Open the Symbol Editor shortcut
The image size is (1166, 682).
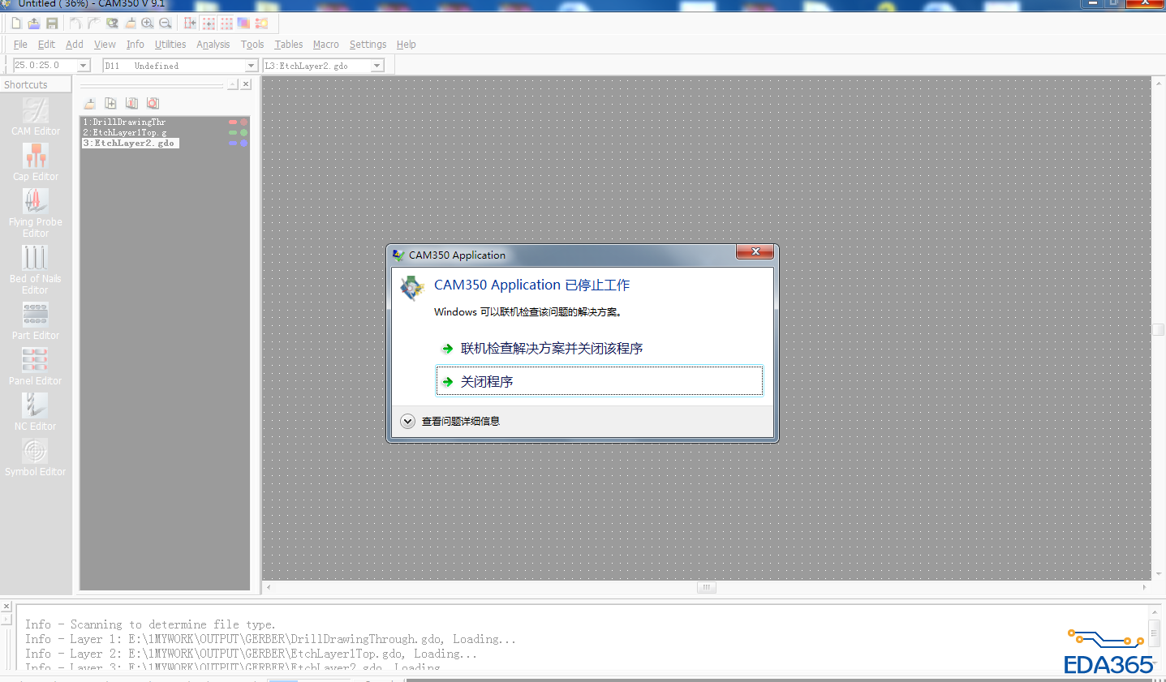click(x=36, y=457)
